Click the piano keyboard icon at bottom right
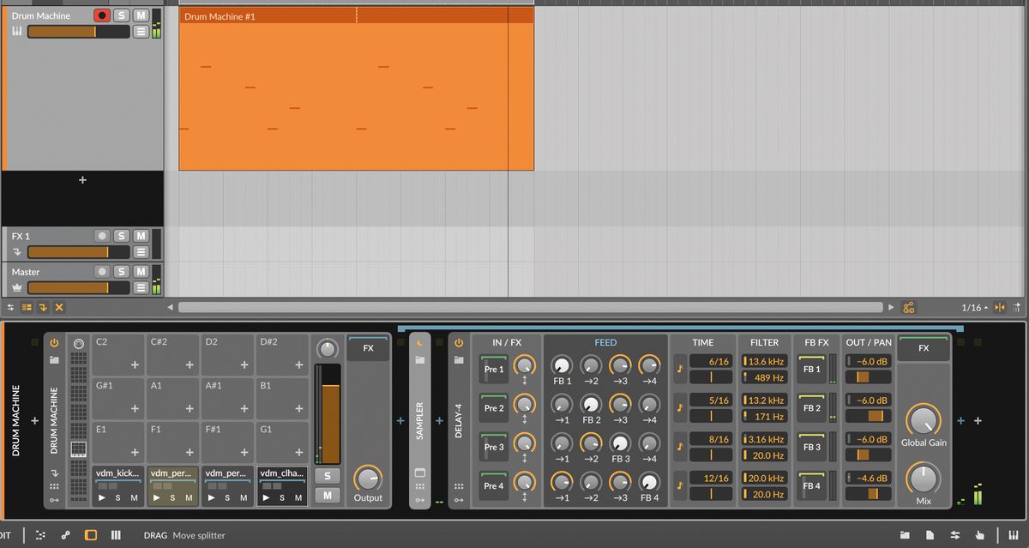The width and height of the screenshot is (1029, 548). coord(1014,535)
